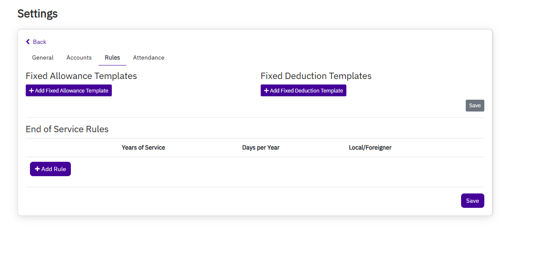This screenshot has width=540, height=264.
Task: Click the Fixed Deduction Templates heading
Action: point(316,76)
